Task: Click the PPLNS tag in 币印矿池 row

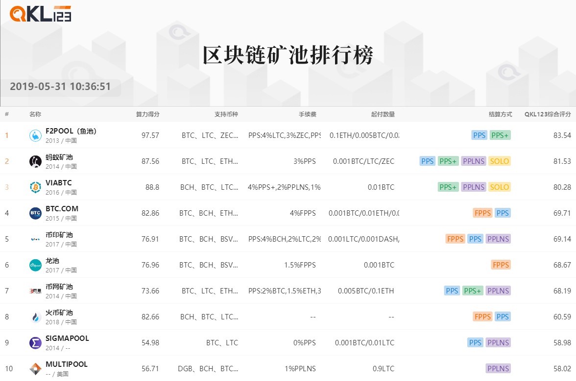Action: pyautogui.click(x=498, y=239)
